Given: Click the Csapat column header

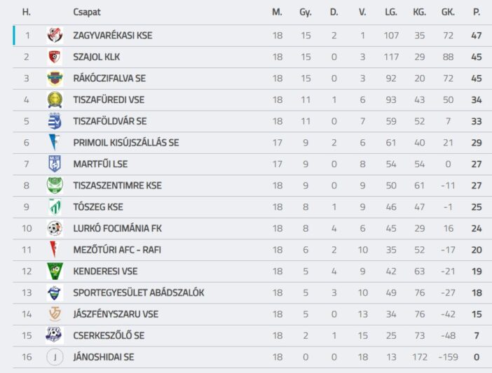Looking at the screenshot, I should coord(86,12).
